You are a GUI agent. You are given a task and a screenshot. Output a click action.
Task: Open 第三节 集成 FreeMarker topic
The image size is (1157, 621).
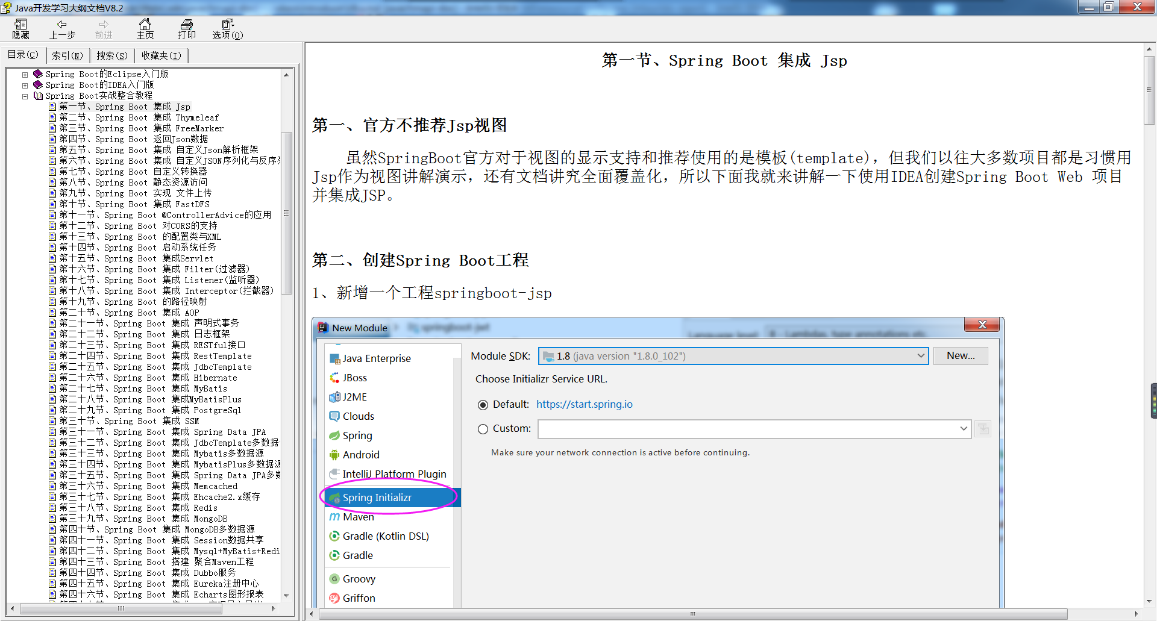coord(141,128)
